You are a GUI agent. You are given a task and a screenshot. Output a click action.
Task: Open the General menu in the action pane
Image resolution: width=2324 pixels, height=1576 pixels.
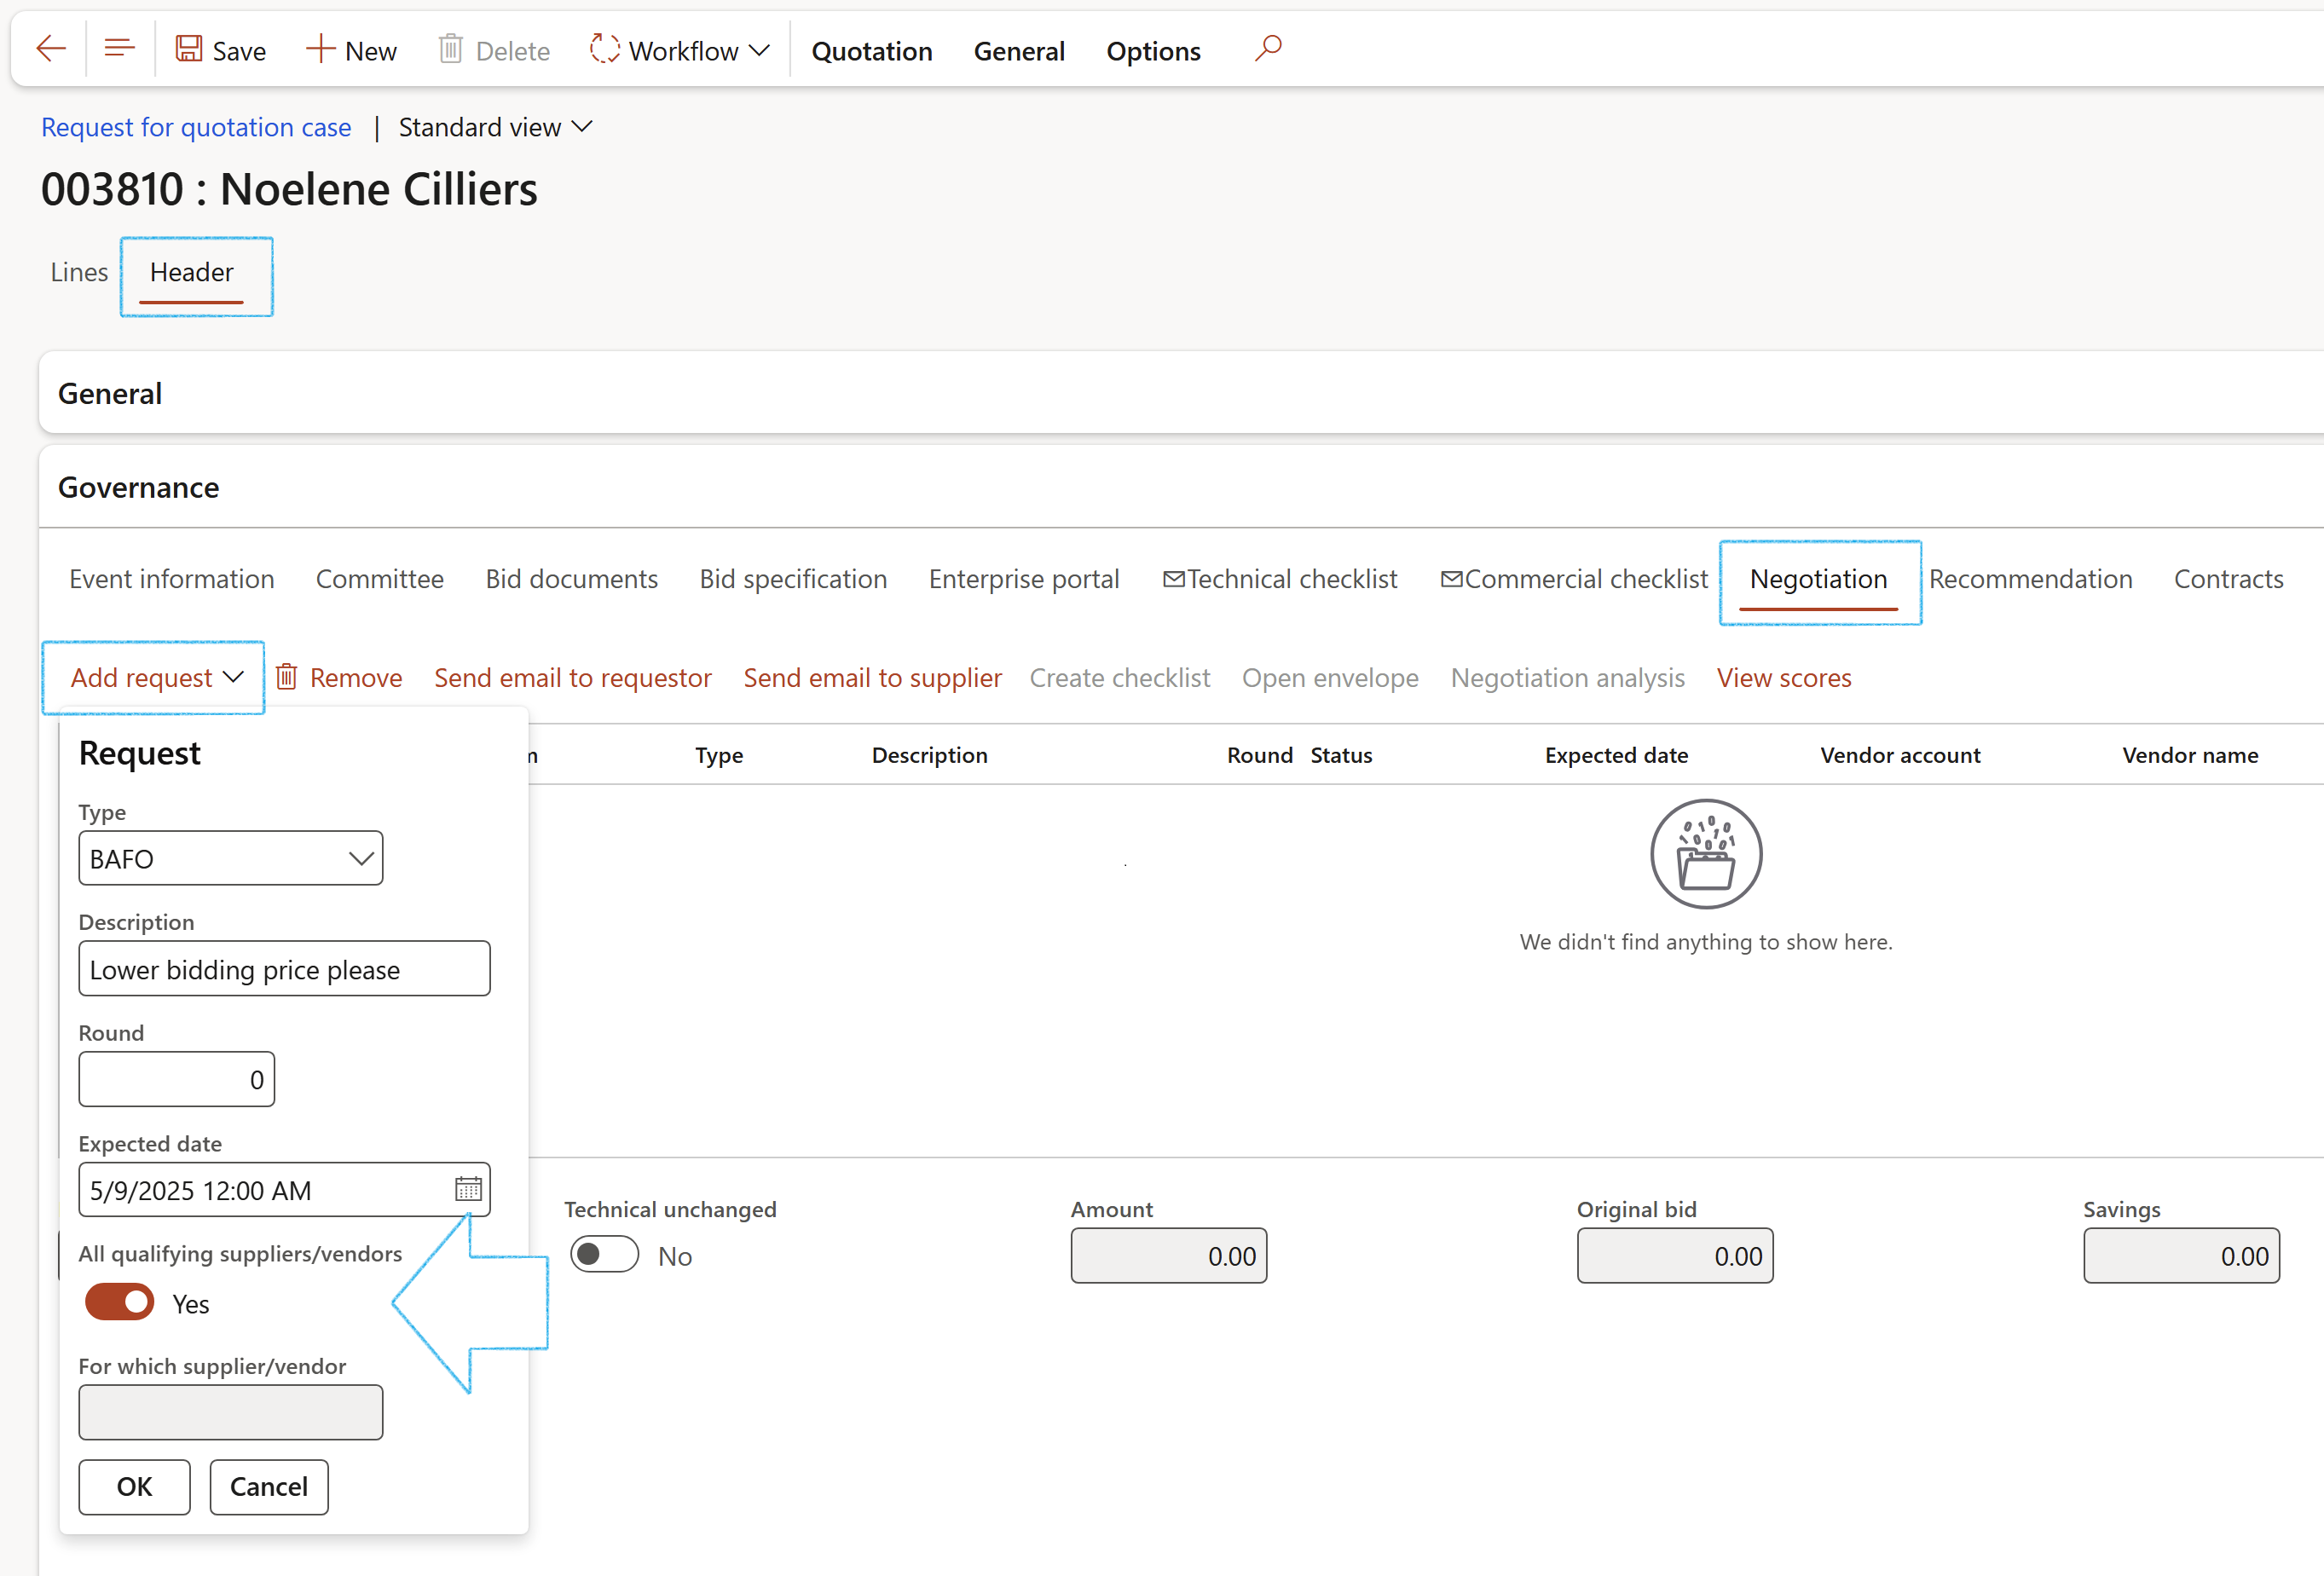click(1019, 51)
